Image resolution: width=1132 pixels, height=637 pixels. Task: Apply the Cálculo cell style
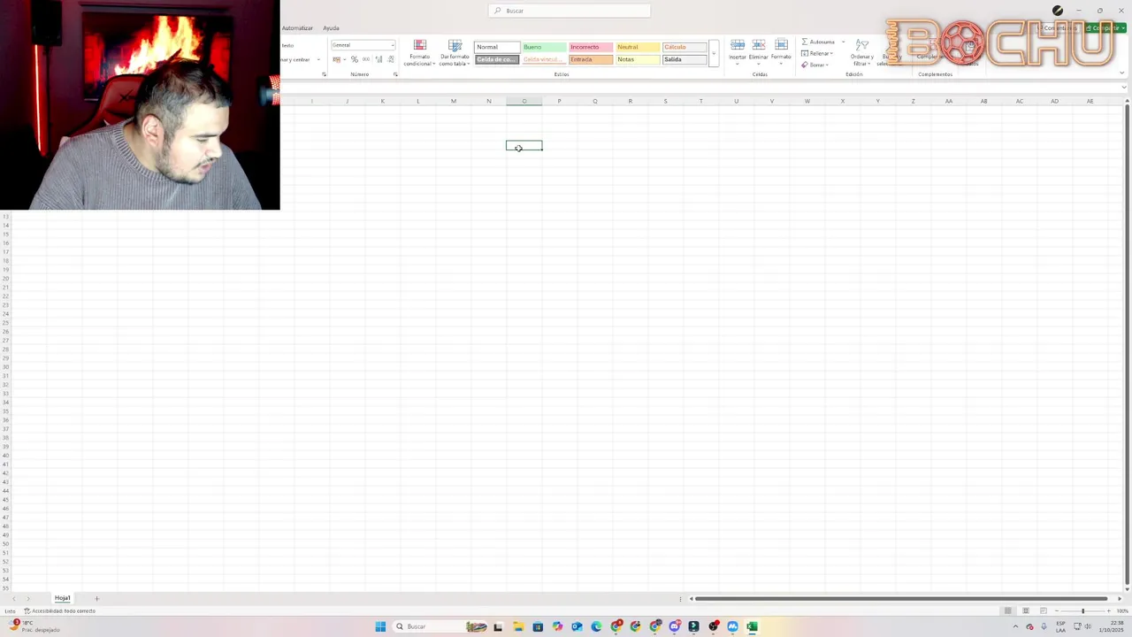(x=685, y=47)
